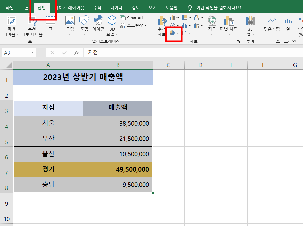The height and width of the screenshot is (226, 303).
Task: Click the Tell Me search box
Action: 219,8
